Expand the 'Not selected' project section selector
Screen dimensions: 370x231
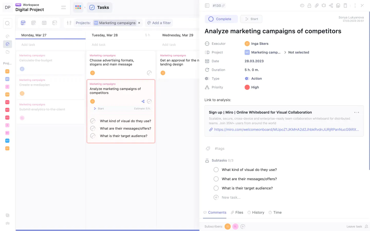click(x=298, y=52)
